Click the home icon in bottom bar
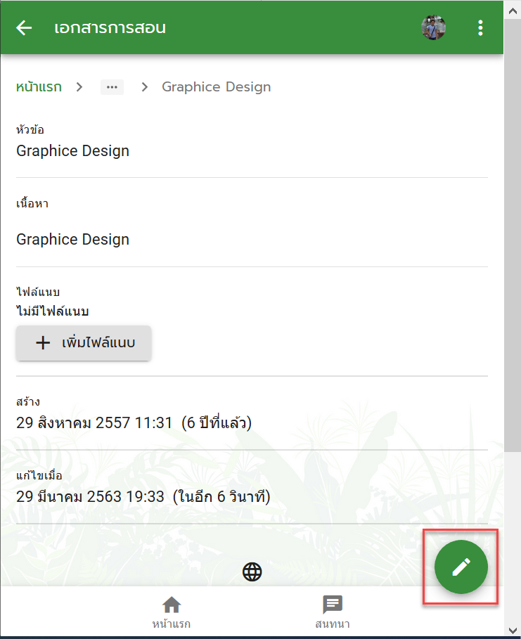The image size is (521, 639). (x=172, y=605)
